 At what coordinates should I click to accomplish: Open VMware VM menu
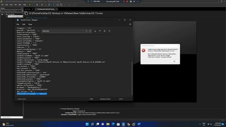pos(16,5)
